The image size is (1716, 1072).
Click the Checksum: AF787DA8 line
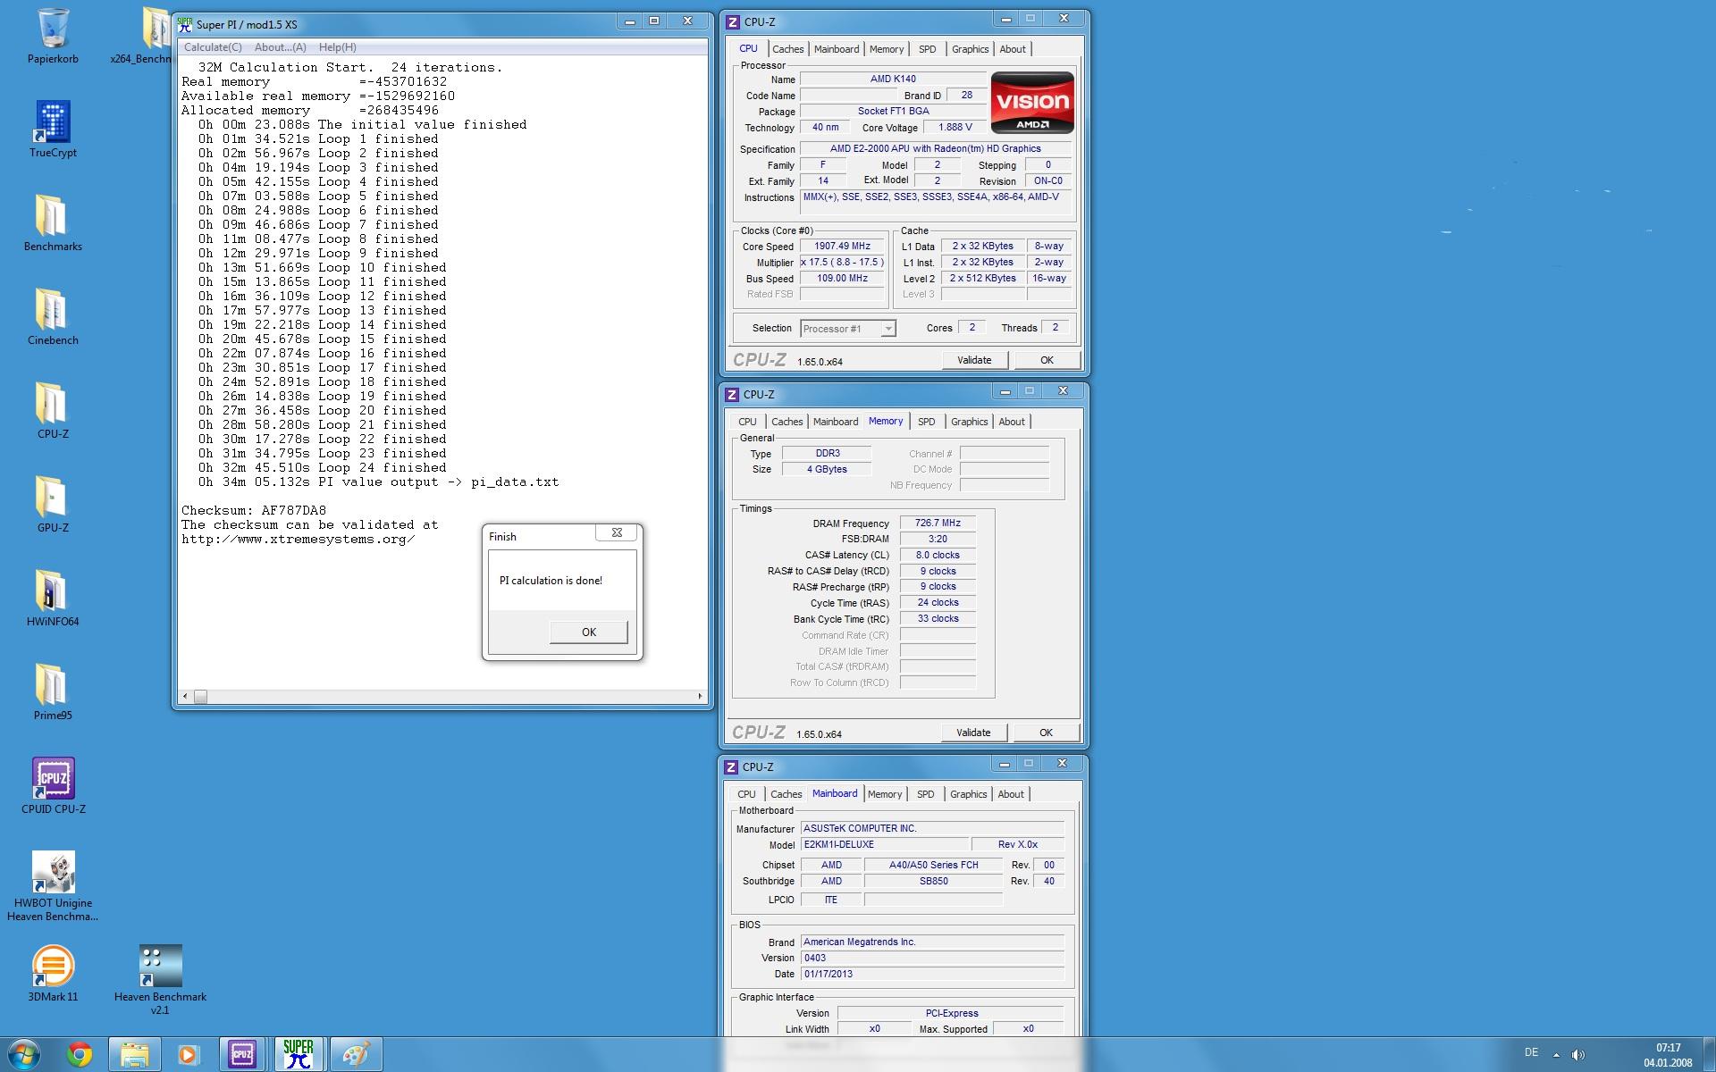tap(254, 510)
